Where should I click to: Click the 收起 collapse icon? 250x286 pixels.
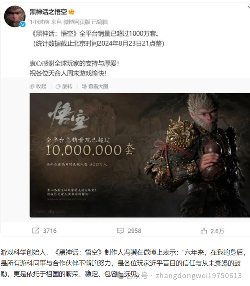coord(32,86)
